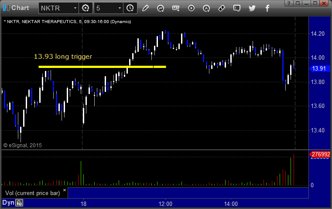Click the current price marker 13.91
The image size is (332, 209).
(319, 68)
